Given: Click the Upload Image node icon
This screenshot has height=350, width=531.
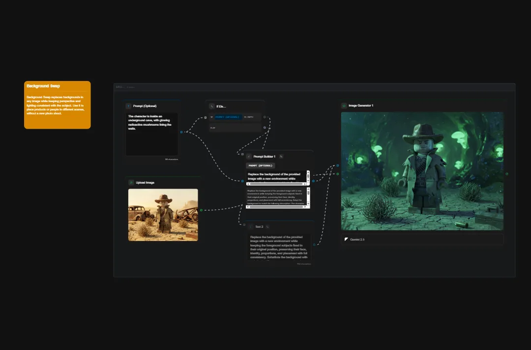Looking at the screenshot, I should pyautogui.click(x=131, y=182).
